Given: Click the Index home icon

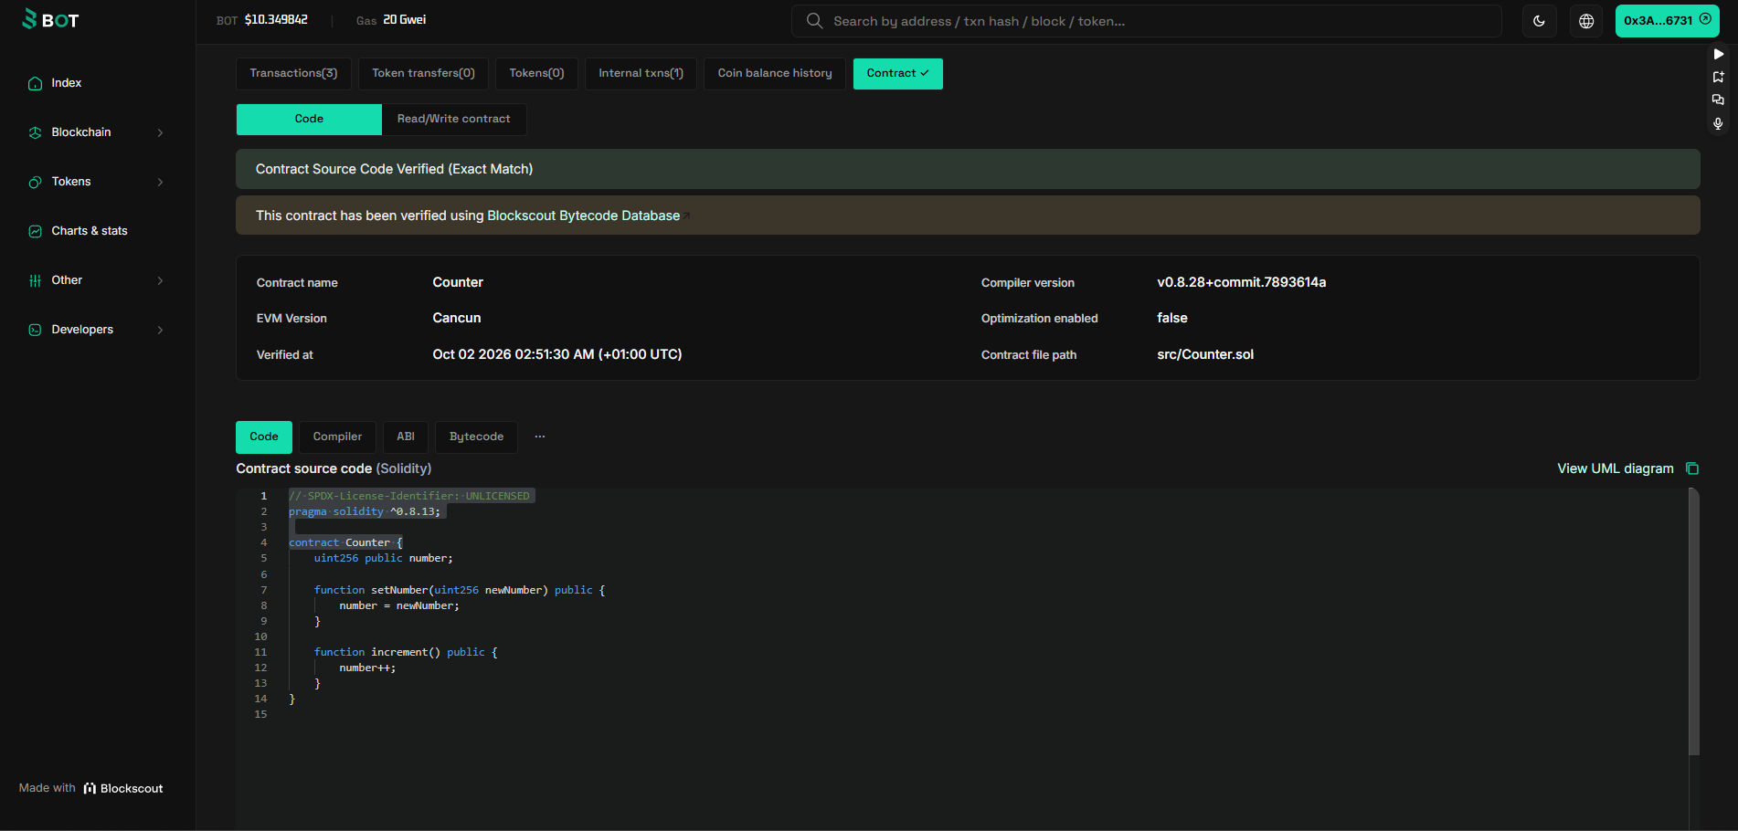Looking at the screenshot, I should tap(35, 83).
